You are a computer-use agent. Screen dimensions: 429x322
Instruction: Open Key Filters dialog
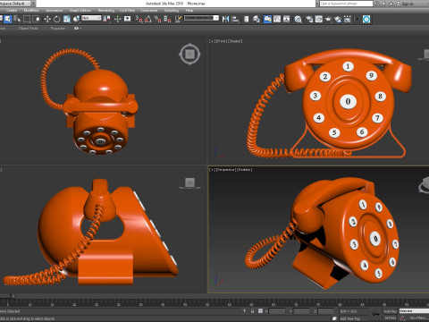coord(419,318)
